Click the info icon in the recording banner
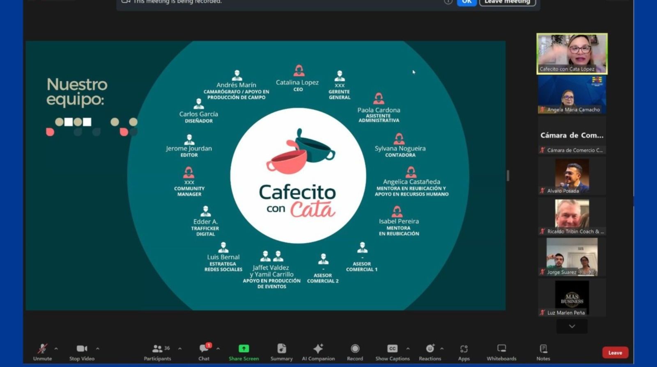The height and width of the screenshot is (367, 657). [448, 2]
